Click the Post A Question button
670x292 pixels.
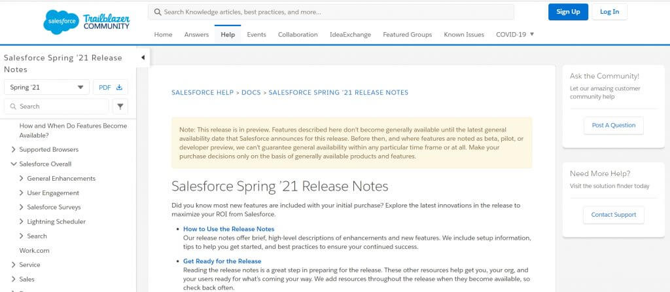(614, 125)
